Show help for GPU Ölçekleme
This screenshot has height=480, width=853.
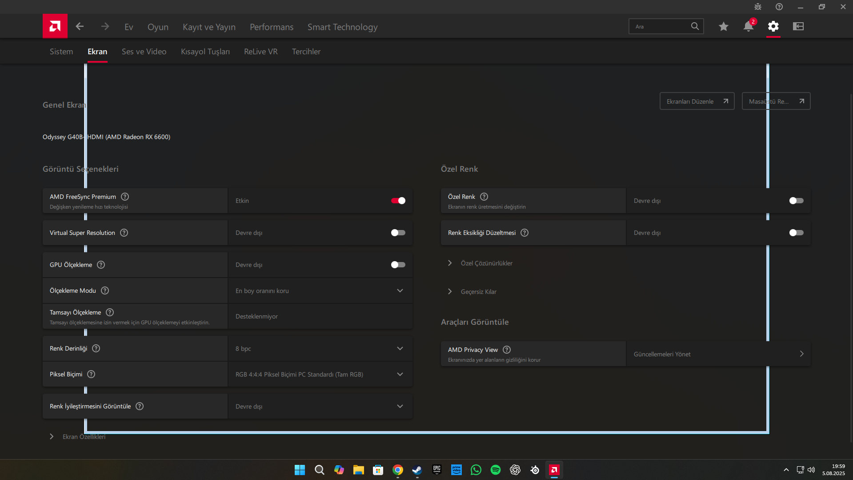coord(101,265)
